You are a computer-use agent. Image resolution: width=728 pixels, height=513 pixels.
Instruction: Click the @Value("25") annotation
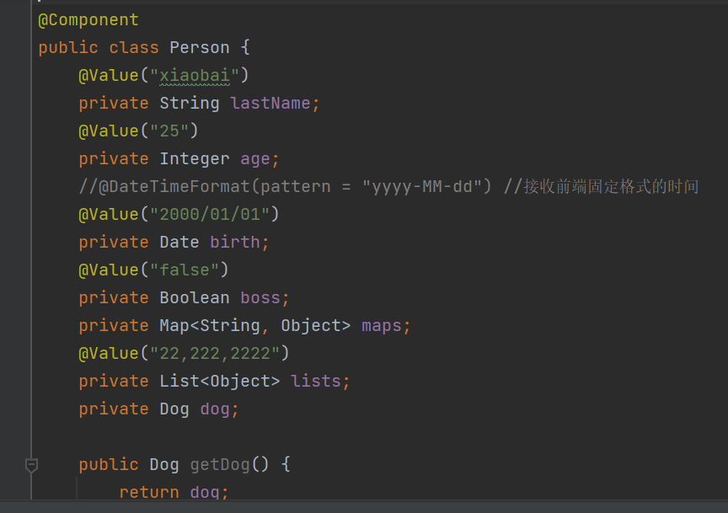(138, 131)
